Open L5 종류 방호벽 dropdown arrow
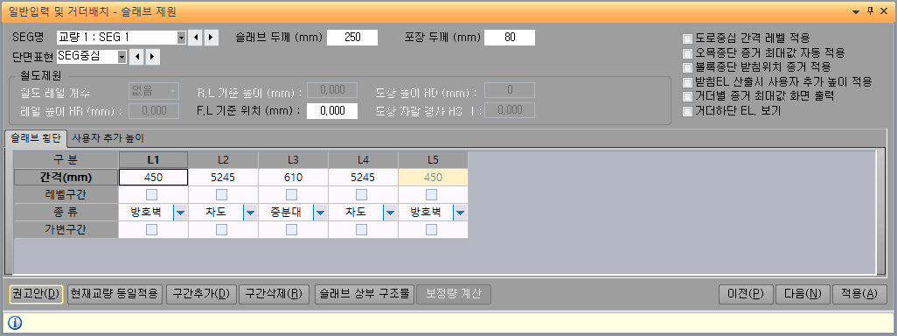This screenshot has height=336, width=897. click(460, 213)
